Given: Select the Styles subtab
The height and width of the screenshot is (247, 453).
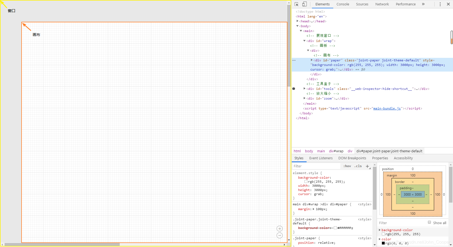Looking at the screenshot, I should point(299,158).
